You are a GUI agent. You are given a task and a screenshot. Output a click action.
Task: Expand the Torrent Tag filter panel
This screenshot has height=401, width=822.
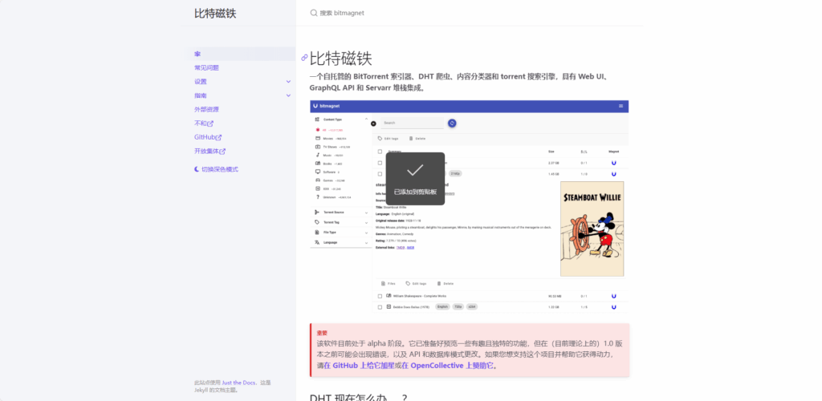[x=341, y=222]
